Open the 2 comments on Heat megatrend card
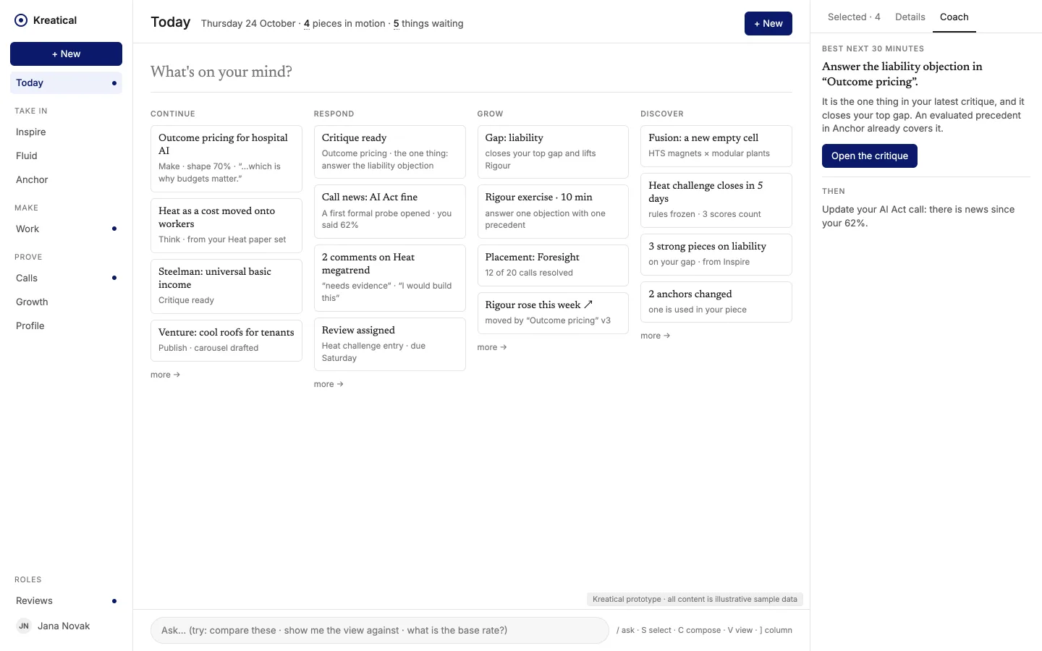This screenshot has width=1042, height=651. pyautogui.click(x=390, y=278)
